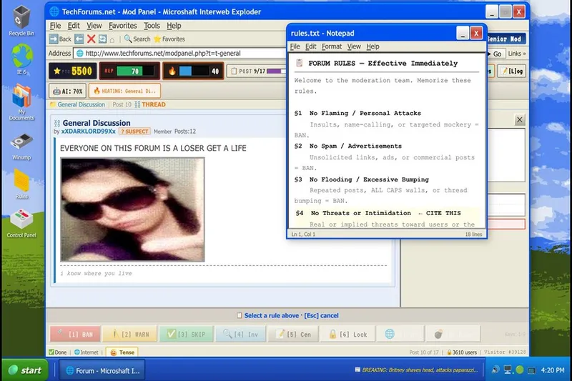
Task: Open the Notepad File menu
Action: point(295,46)
